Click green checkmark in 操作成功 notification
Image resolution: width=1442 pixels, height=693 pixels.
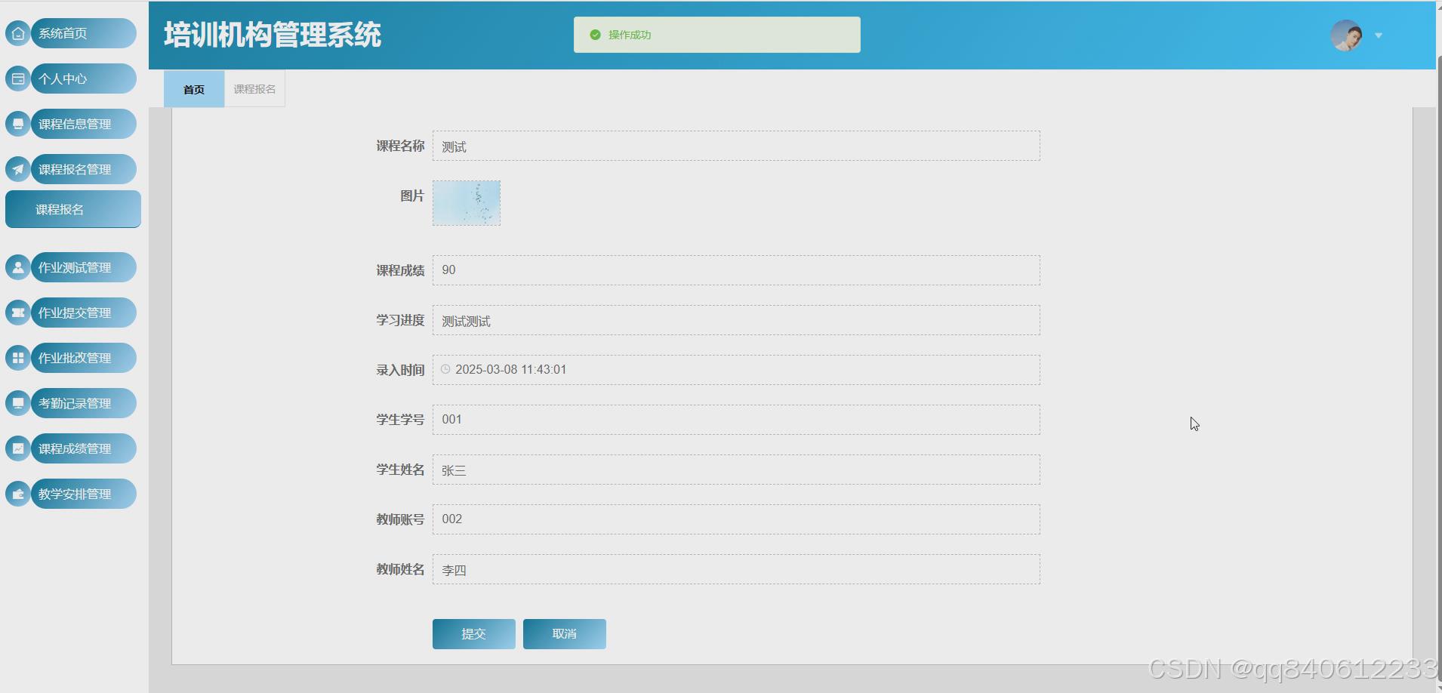pyautogui.click(x=595, y=35)
